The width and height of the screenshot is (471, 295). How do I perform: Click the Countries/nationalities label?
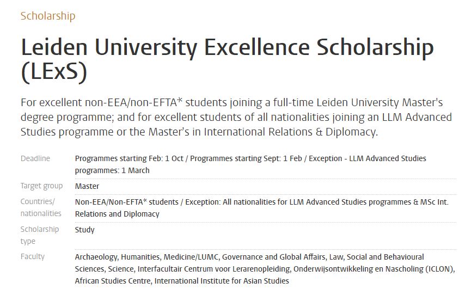click(x=41, y=207)
